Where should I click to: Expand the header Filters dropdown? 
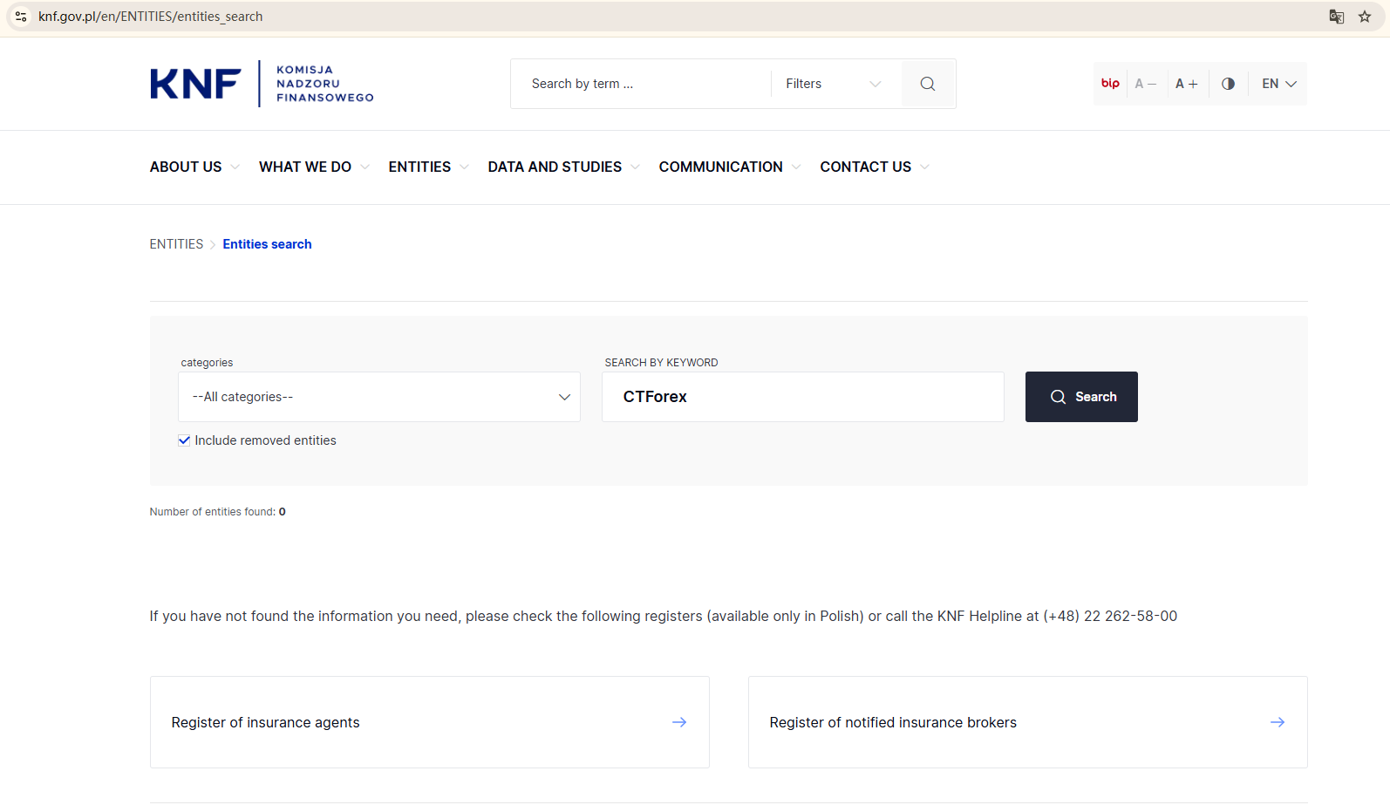[834, 84]
